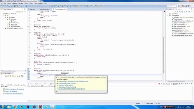
Task: Click inside the Quick Access field
Action: [172, 6]
